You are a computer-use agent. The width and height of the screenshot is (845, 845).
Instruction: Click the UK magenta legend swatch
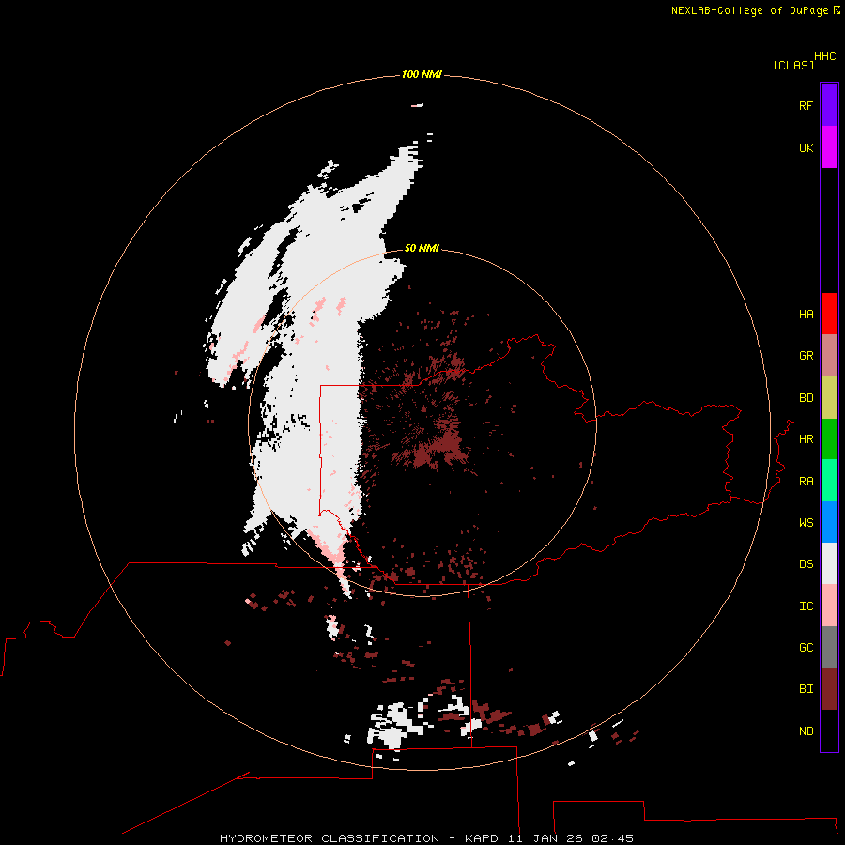(x=829, y=147)
